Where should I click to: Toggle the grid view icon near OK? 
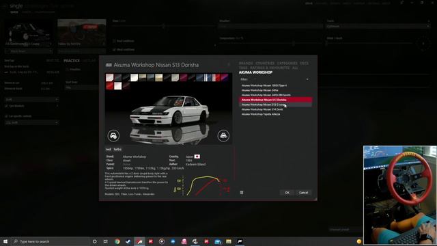[242, 193]
